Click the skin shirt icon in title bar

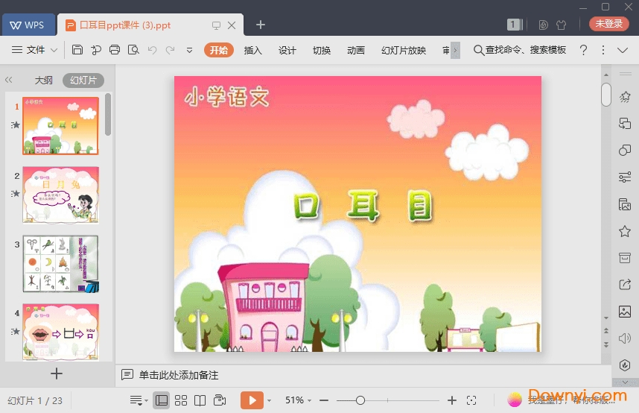click(561, 25)
